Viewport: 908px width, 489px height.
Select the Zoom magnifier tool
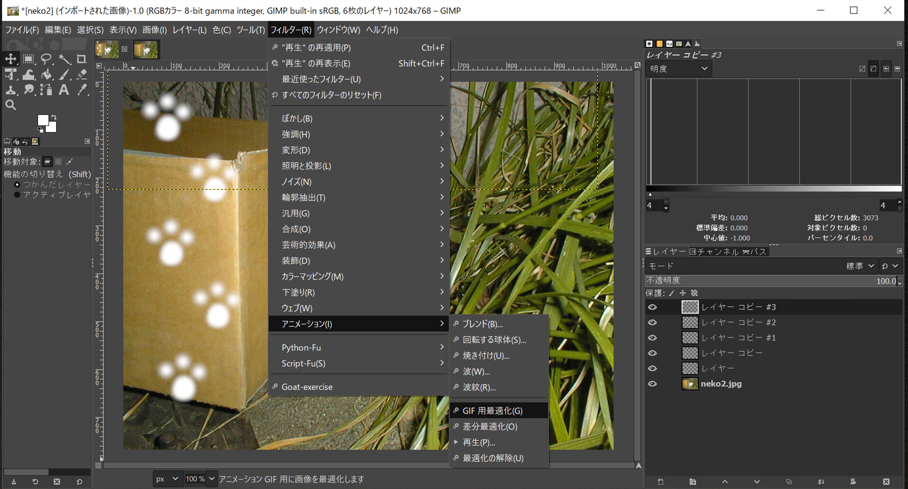click(11, 105)
